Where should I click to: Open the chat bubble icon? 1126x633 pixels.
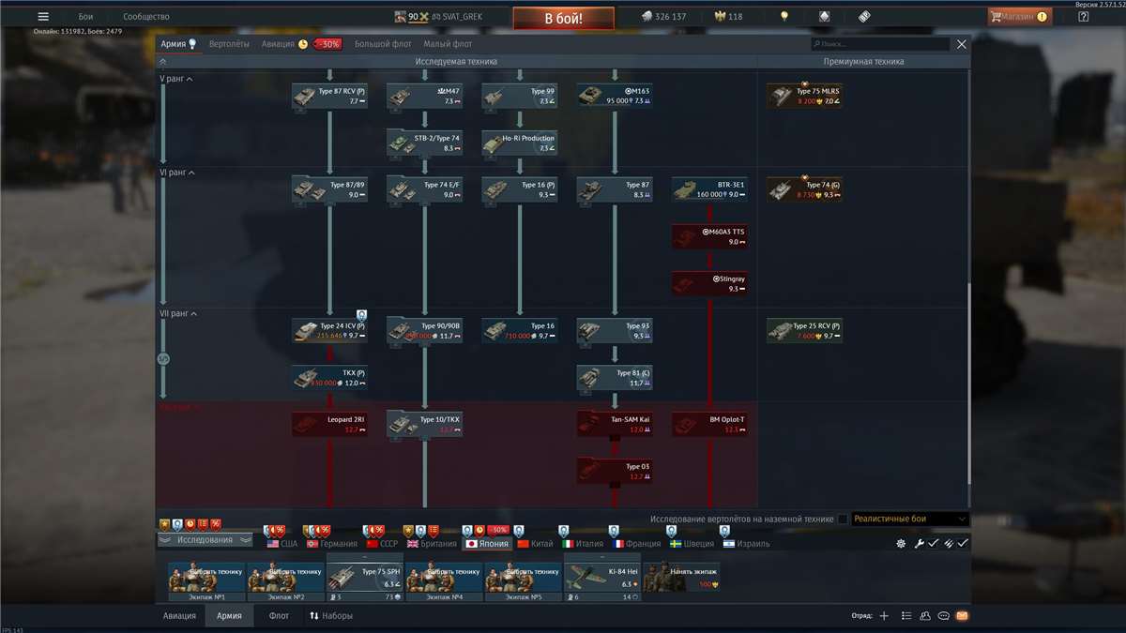click(944, 616)
